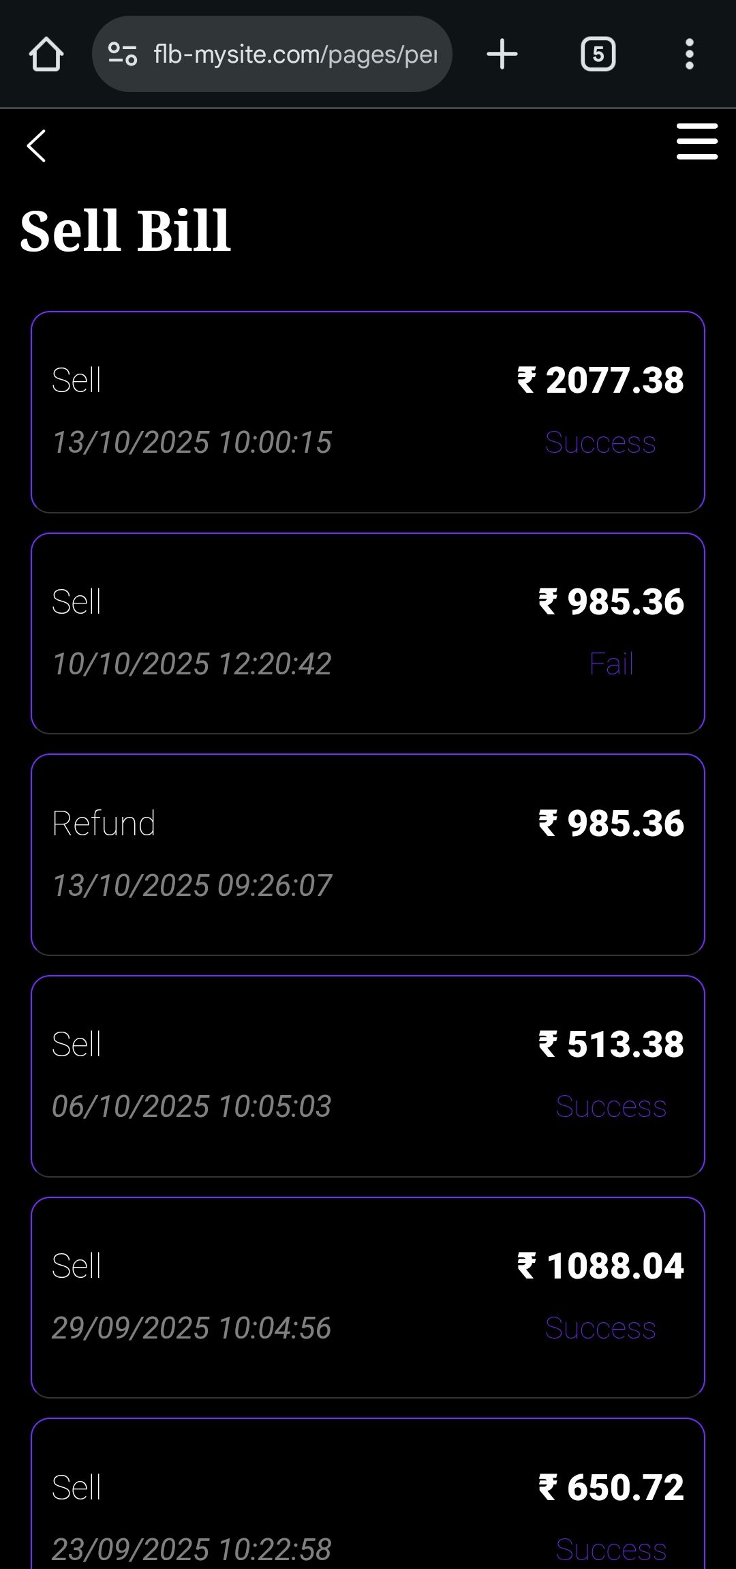Click the Sell Bill page heading

tap(125, 230)
